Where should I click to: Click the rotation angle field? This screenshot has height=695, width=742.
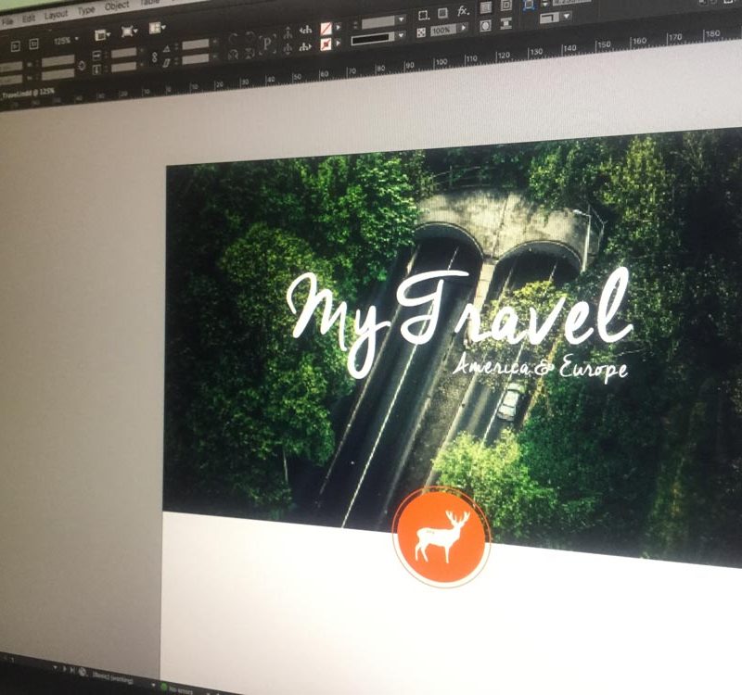pos(196,44)
